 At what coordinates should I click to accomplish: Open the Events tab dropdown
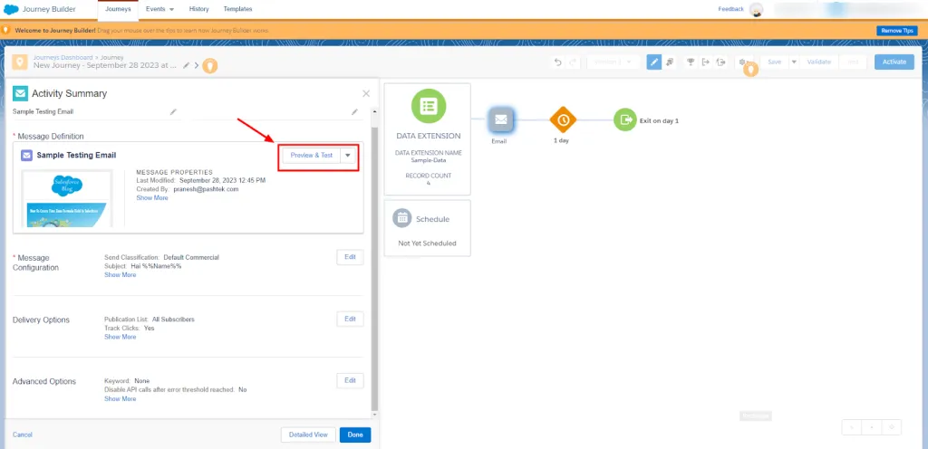coord(159,9)
